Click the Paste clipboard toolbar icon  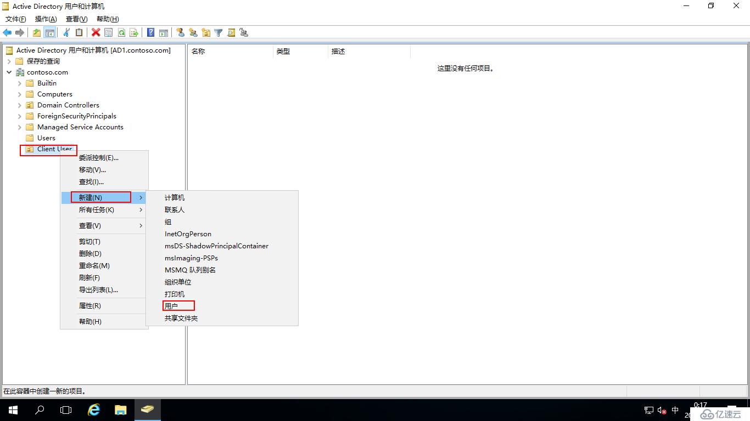tap(79, 32)
